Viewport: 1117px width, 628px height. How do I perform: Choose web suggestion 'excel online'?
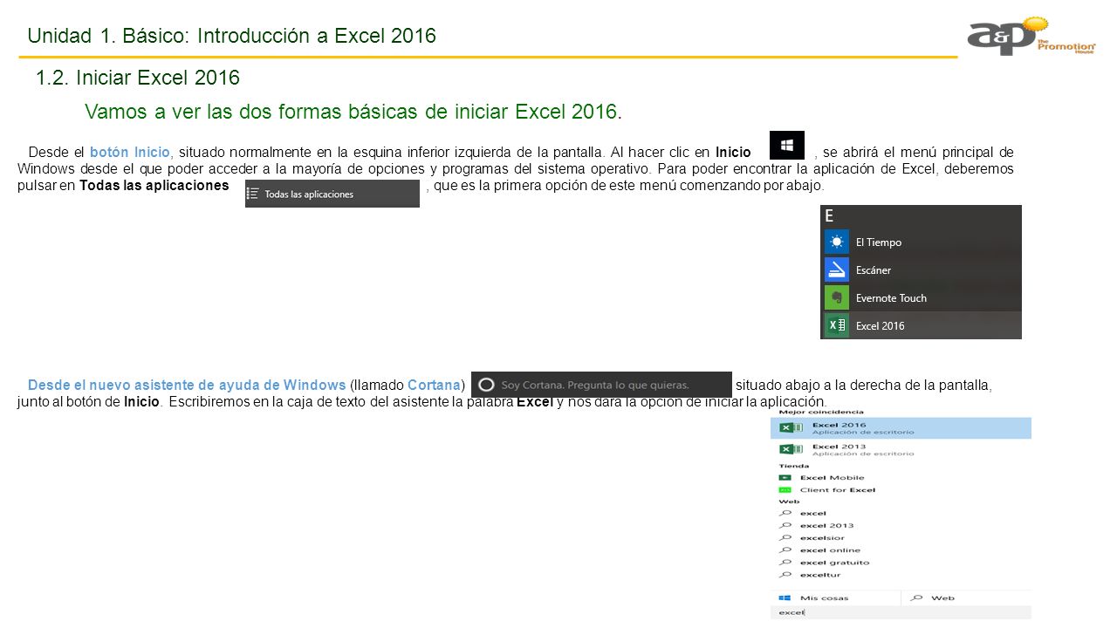click(x=830, y=550)
